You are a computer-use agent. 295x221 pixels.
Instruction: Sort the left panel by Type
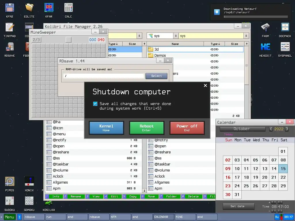113,44
